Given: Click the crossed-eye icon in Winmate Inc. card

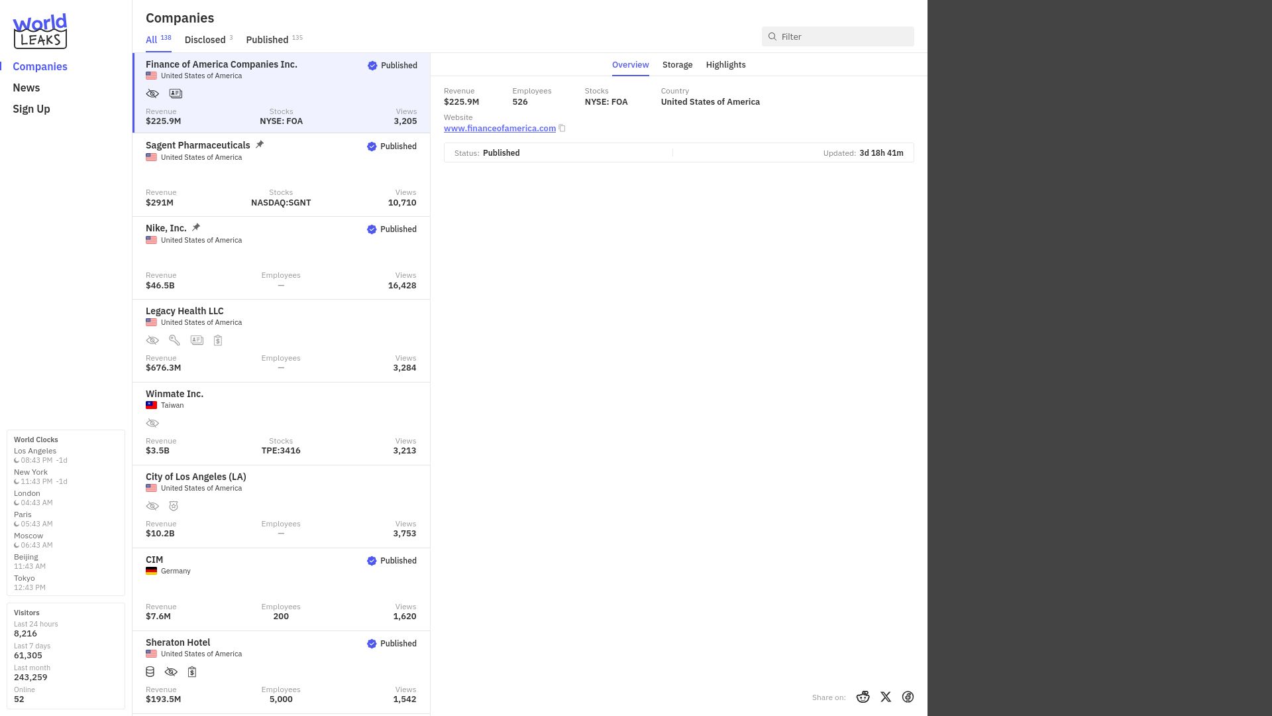Looking at the screenshot, I should tap(152, 423).
